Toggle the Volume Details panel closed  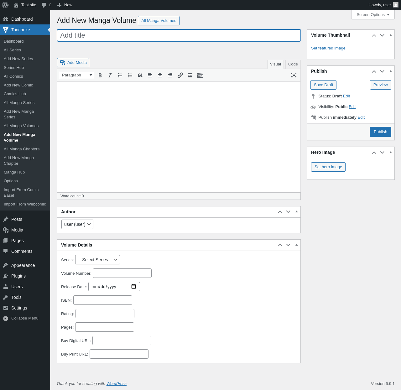[297, 245]
